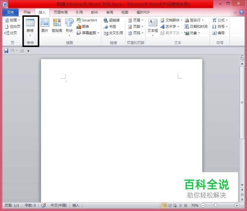247x211 pixels.
Task: Switch to print layout view
Action: [164, 205]
